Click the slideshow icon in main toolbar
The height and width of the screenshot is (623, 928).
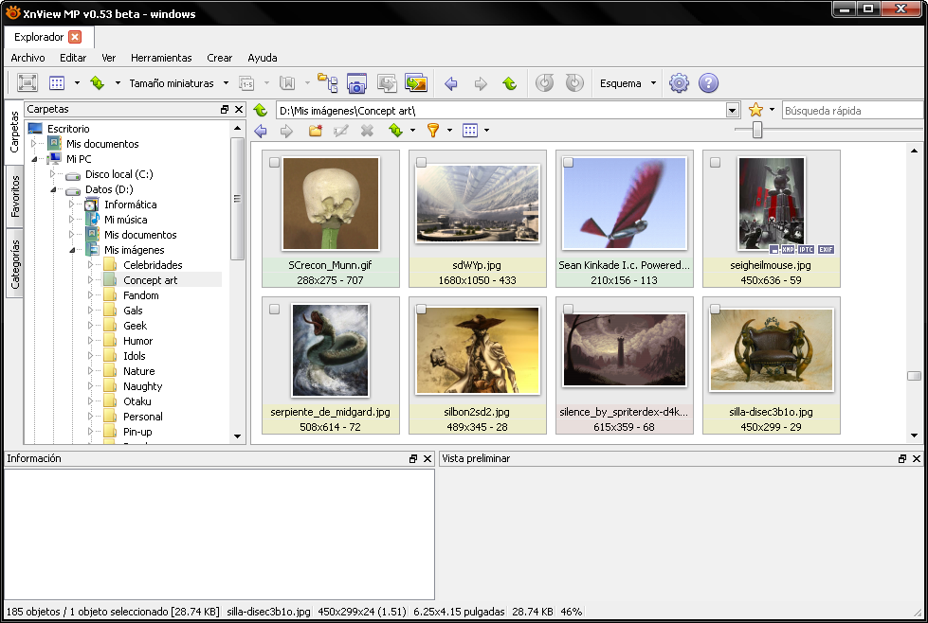416,82
